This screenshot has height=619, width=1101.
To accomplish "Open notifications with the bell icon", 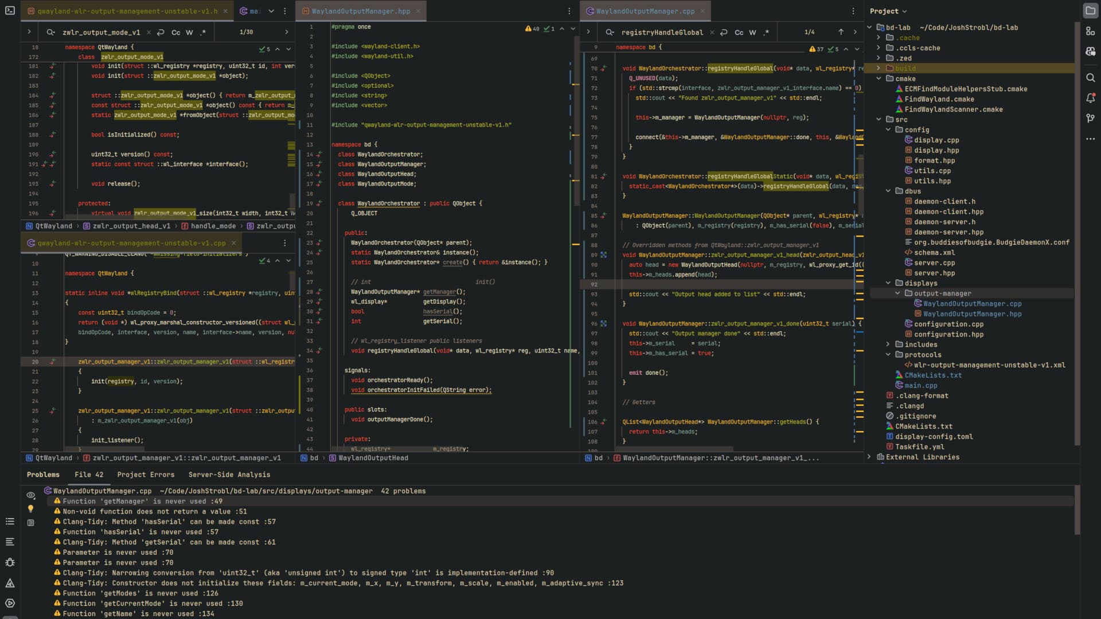I will tap(1091, 99).
